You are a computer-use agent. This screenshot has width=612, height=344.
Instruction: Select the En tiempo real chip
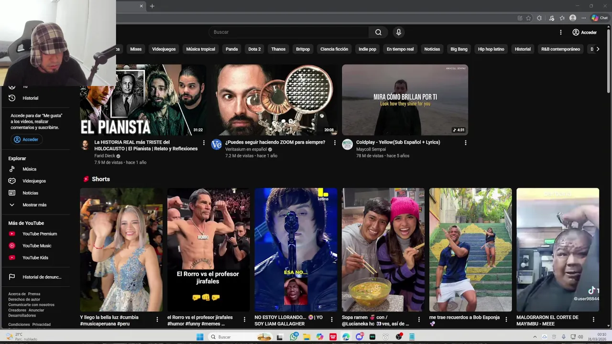pos(400,49)
